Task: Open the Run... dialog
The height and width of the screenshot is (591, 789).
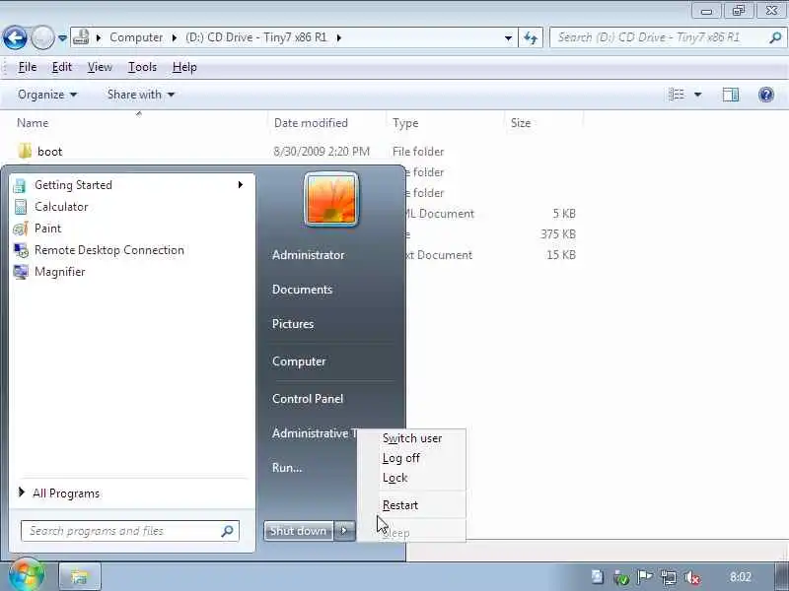Action: tap(287, 468)
